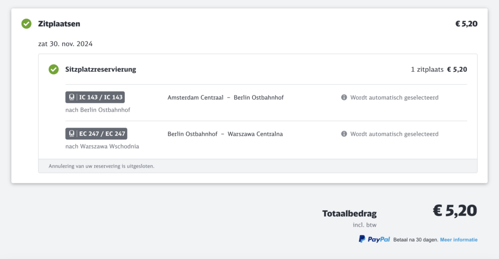Select the IC 143 / IC 143 train badge
499x259 pixels.
96,97
